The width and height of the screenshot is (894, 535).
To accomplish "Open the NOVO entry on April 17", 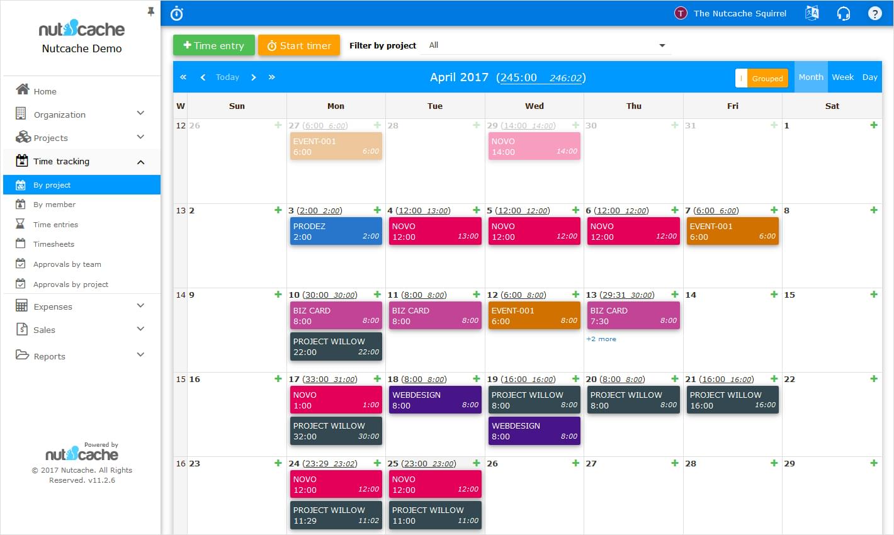I will (336, 400).
